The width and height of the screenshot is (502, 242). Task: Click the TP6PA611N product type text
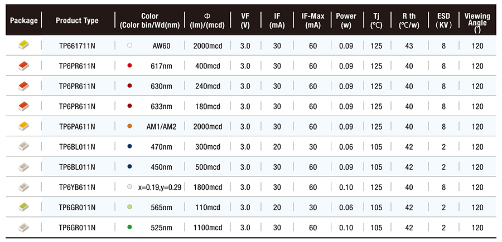(x=77, y=126)
